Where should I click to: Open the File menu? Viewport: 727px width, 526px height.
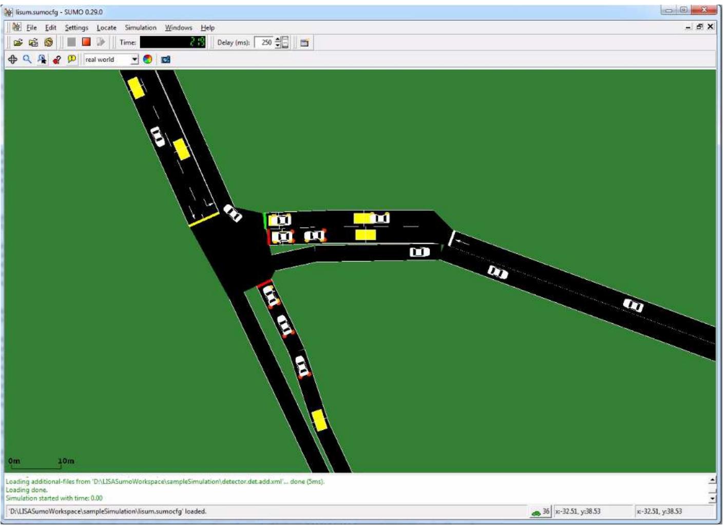[x=31, y=28]
